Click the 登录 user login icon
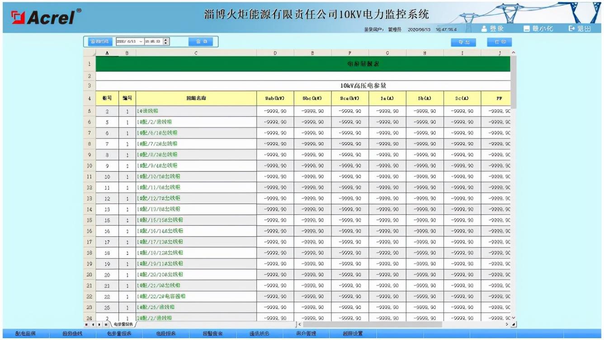Image resolution: width=604 pixels, height=340 pixels. [x=484, y=29]
